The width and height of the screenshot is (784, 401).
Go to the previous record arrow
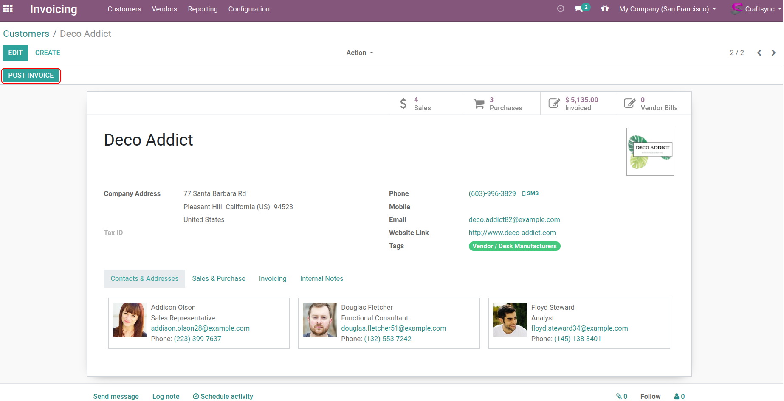(x=759, y=53)
